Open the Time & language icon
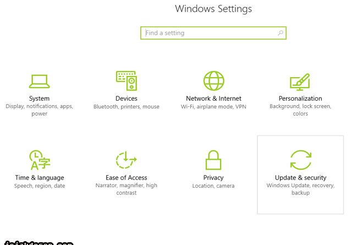This screenshot has height=245, width=352. [x=40, y=160]
